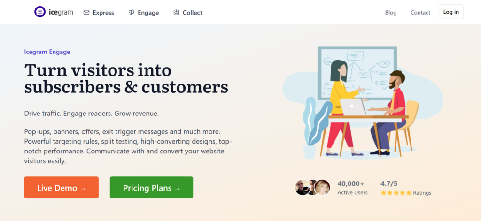Click the inbox download icon beside Collect
The width and height of the screenshot is (481, 221).
tap(176, 12)
